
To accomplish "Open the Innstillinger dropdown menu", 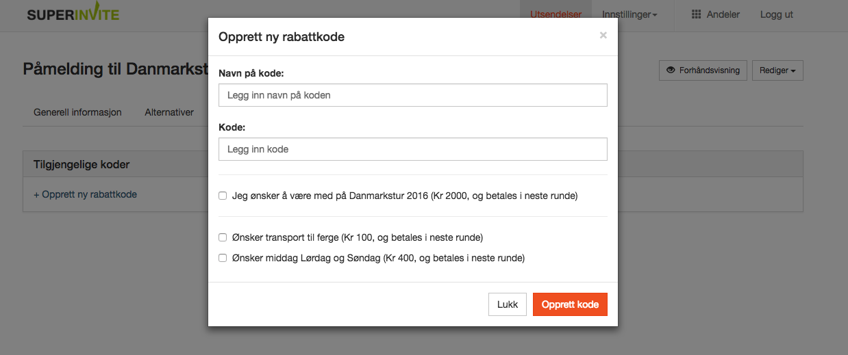I will click(629, 14).
